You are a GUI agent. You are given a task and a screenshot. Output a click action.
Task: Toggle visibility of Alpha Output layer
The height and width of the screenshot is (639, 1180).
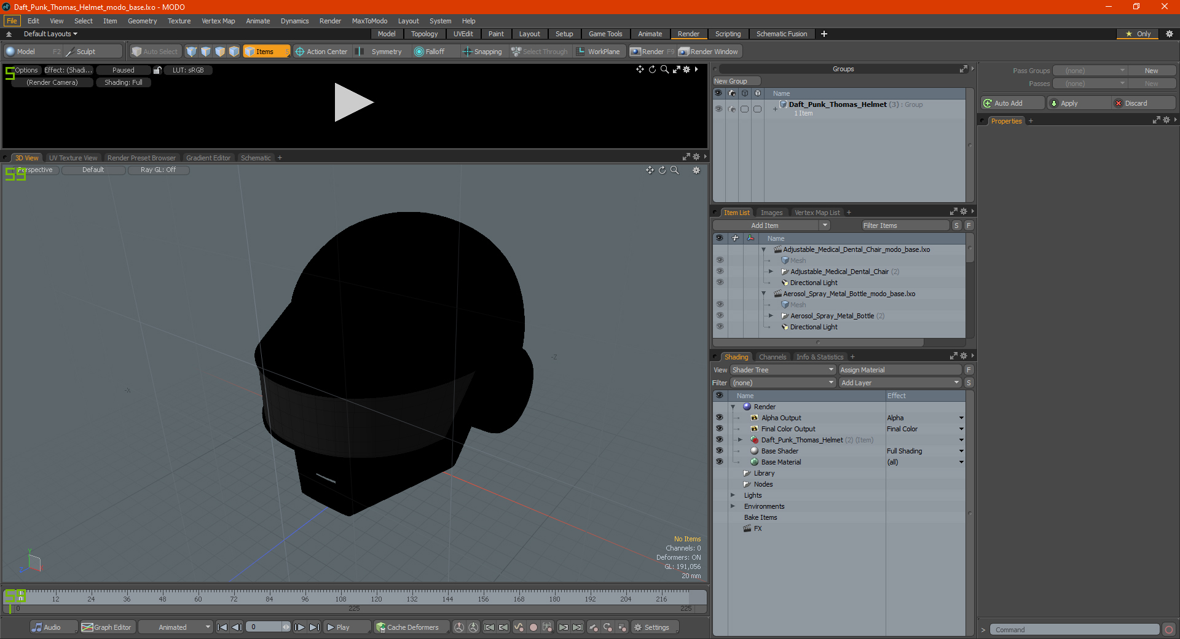pos(719,418)
